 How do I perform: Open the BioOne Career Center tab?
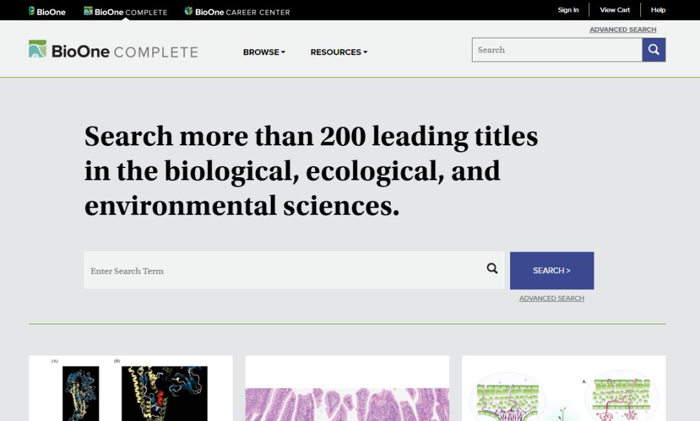point(237,12)
